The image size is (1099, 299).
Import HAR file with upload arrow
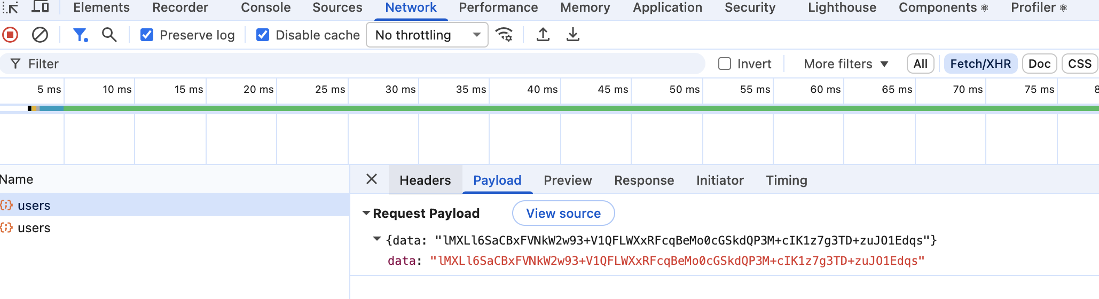[543, 35]
